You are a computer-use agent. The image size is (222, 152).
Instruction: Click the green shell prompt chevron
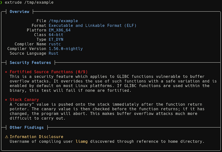pos(1,2)
